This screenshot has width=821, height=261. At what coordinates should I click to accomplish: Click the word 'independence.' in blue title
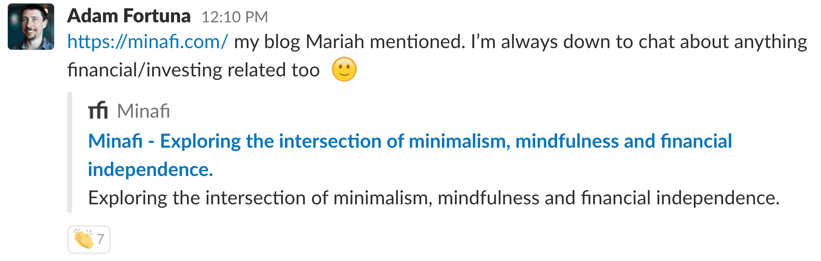[x=150, y=170]
